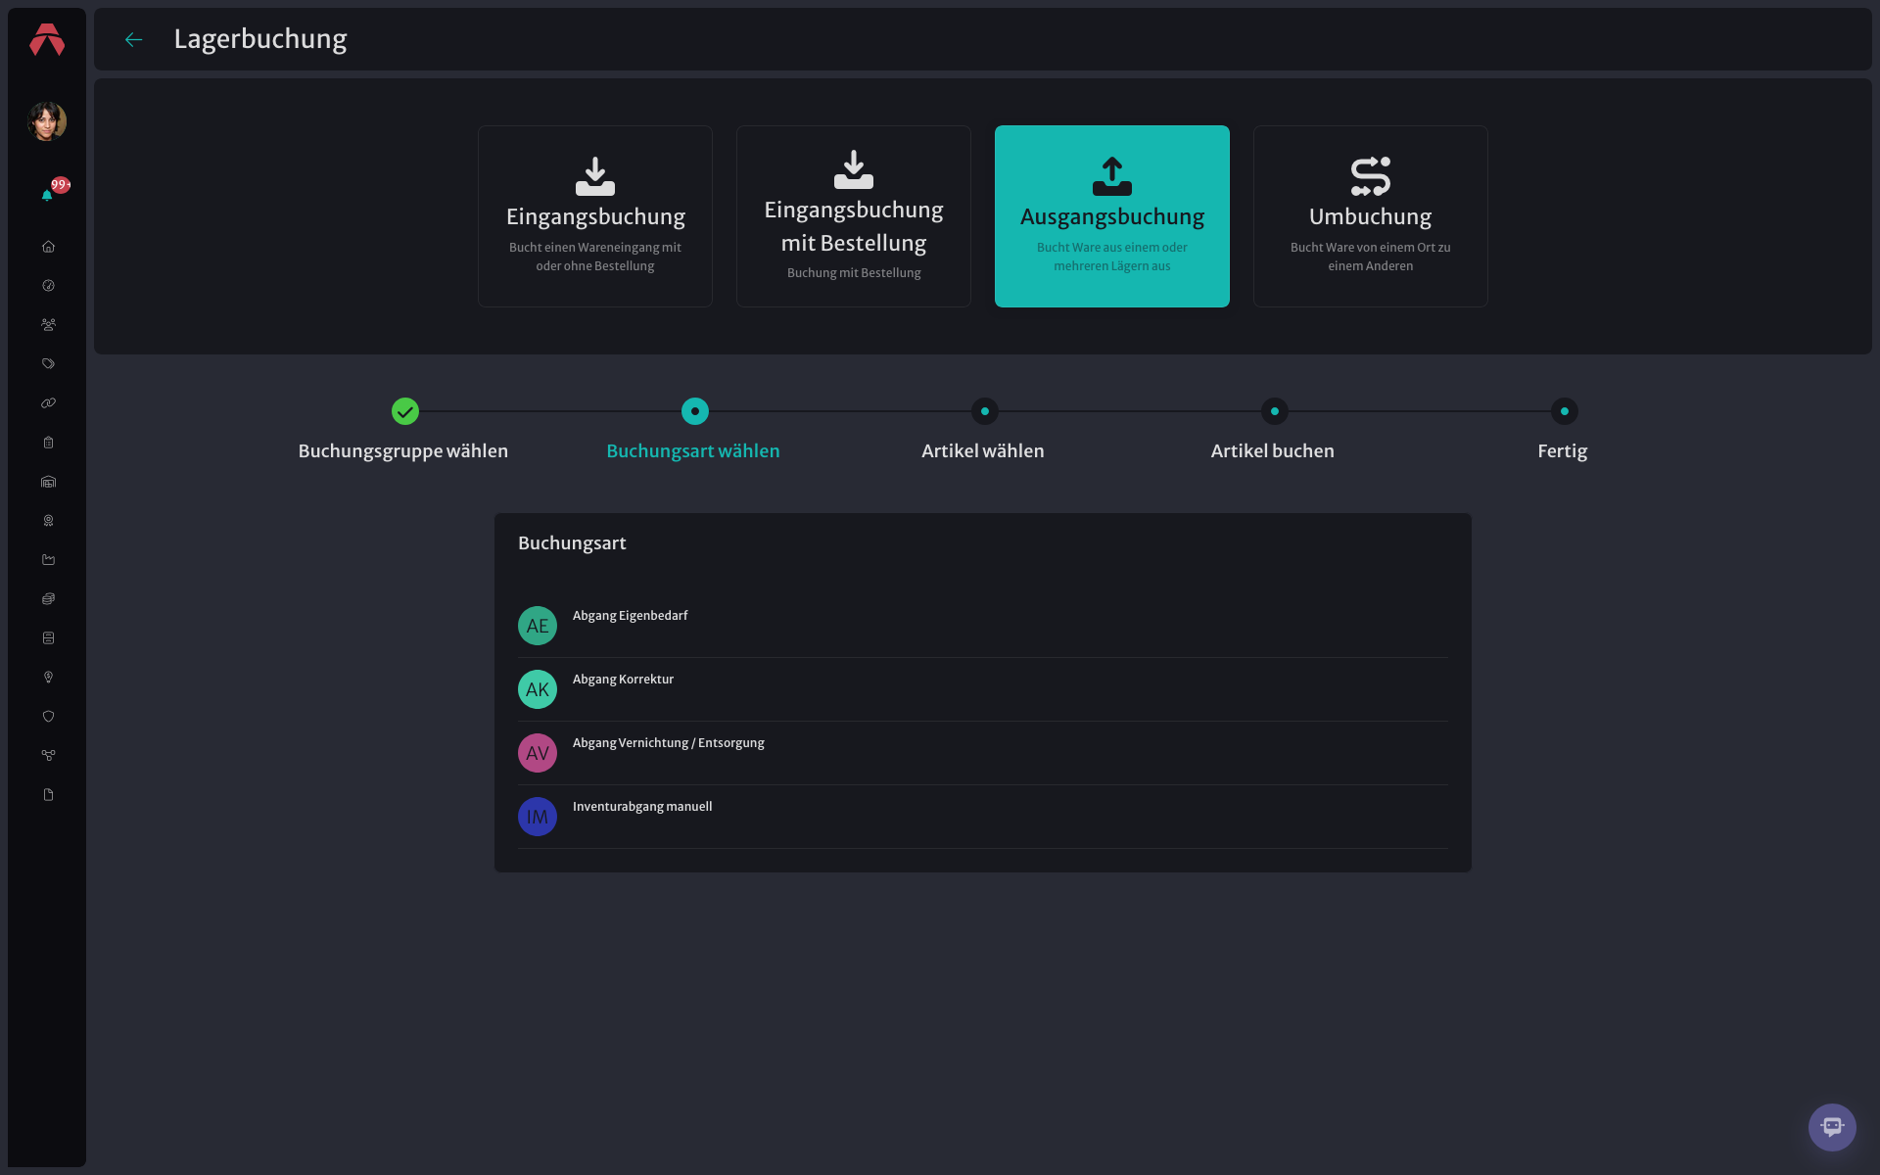Open the warehouse icon in sidebar

click(48, 482)
